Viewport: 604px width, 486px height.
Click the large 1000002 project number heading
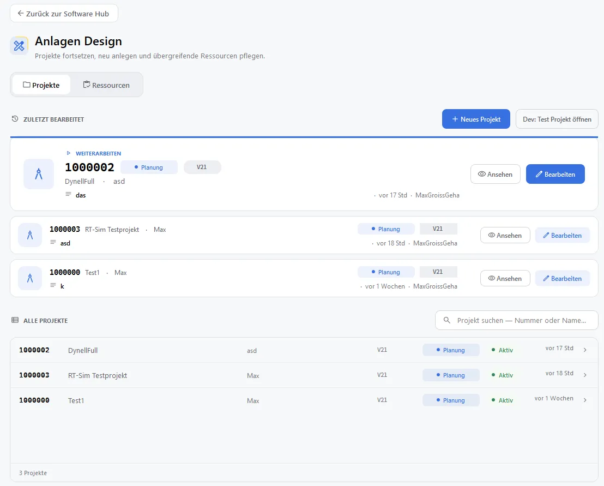click(x=89, y=167)
